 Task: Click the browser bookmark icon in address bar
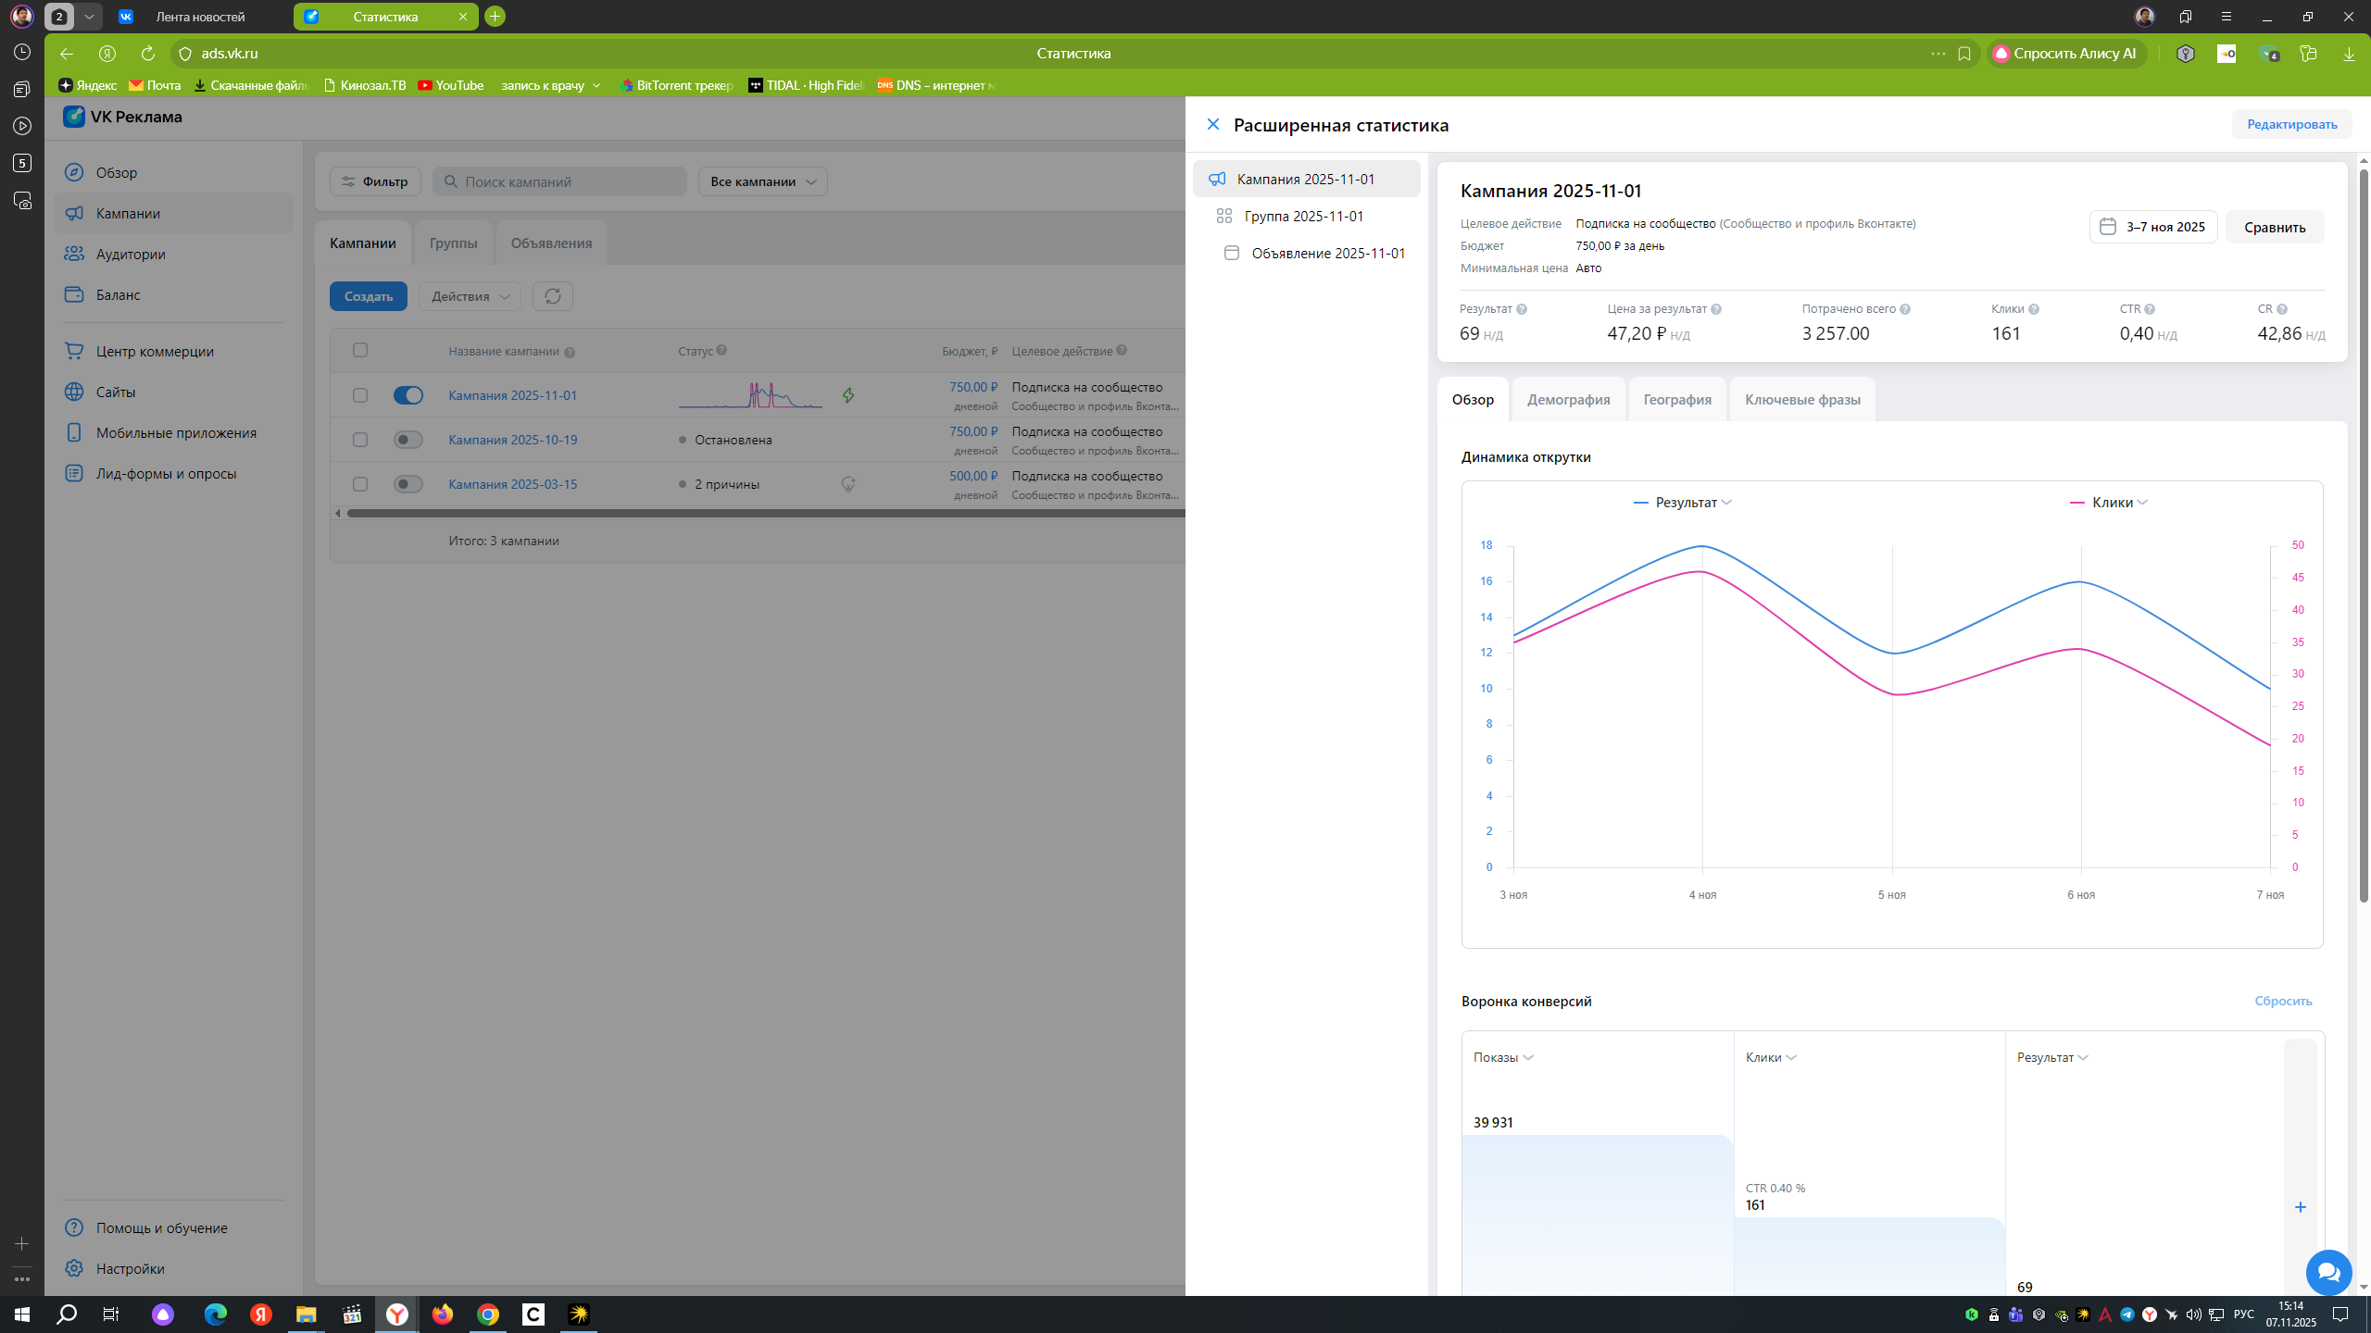(1964, 54)
